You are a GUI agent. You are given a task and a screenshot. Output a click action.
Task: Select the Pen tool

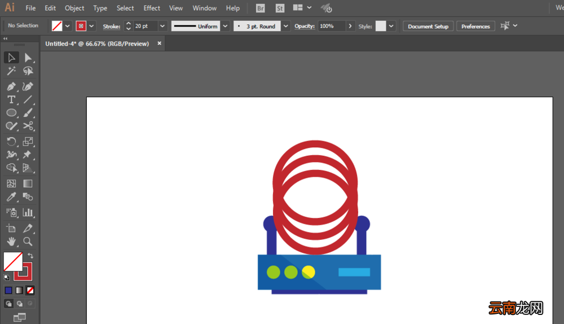coord(11,86)
